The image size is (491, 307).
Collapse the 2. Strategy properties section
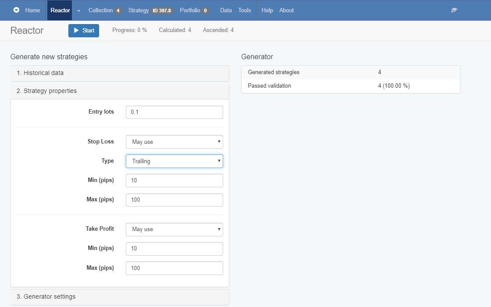coord(120,91)
